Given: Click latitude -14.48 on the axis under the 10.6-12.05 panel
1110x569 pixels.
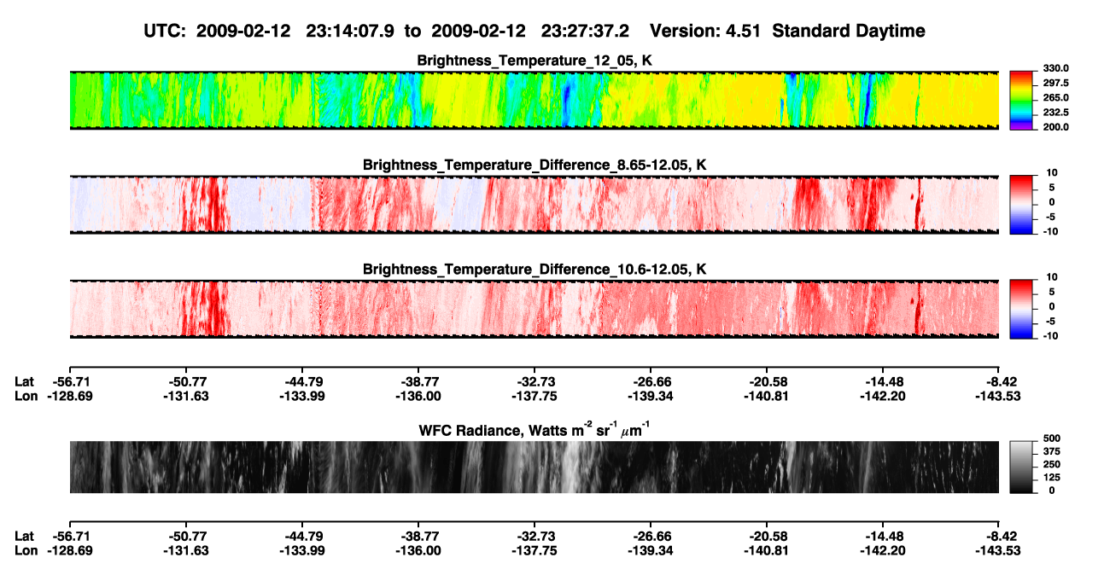Looking at the screenshot, I should click(x=883, y=382).
